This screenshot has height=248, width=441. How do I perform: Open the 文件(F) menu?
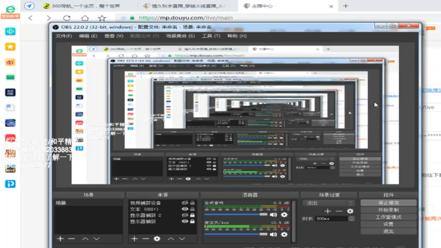pyautogui.click(x=63, y=36)
